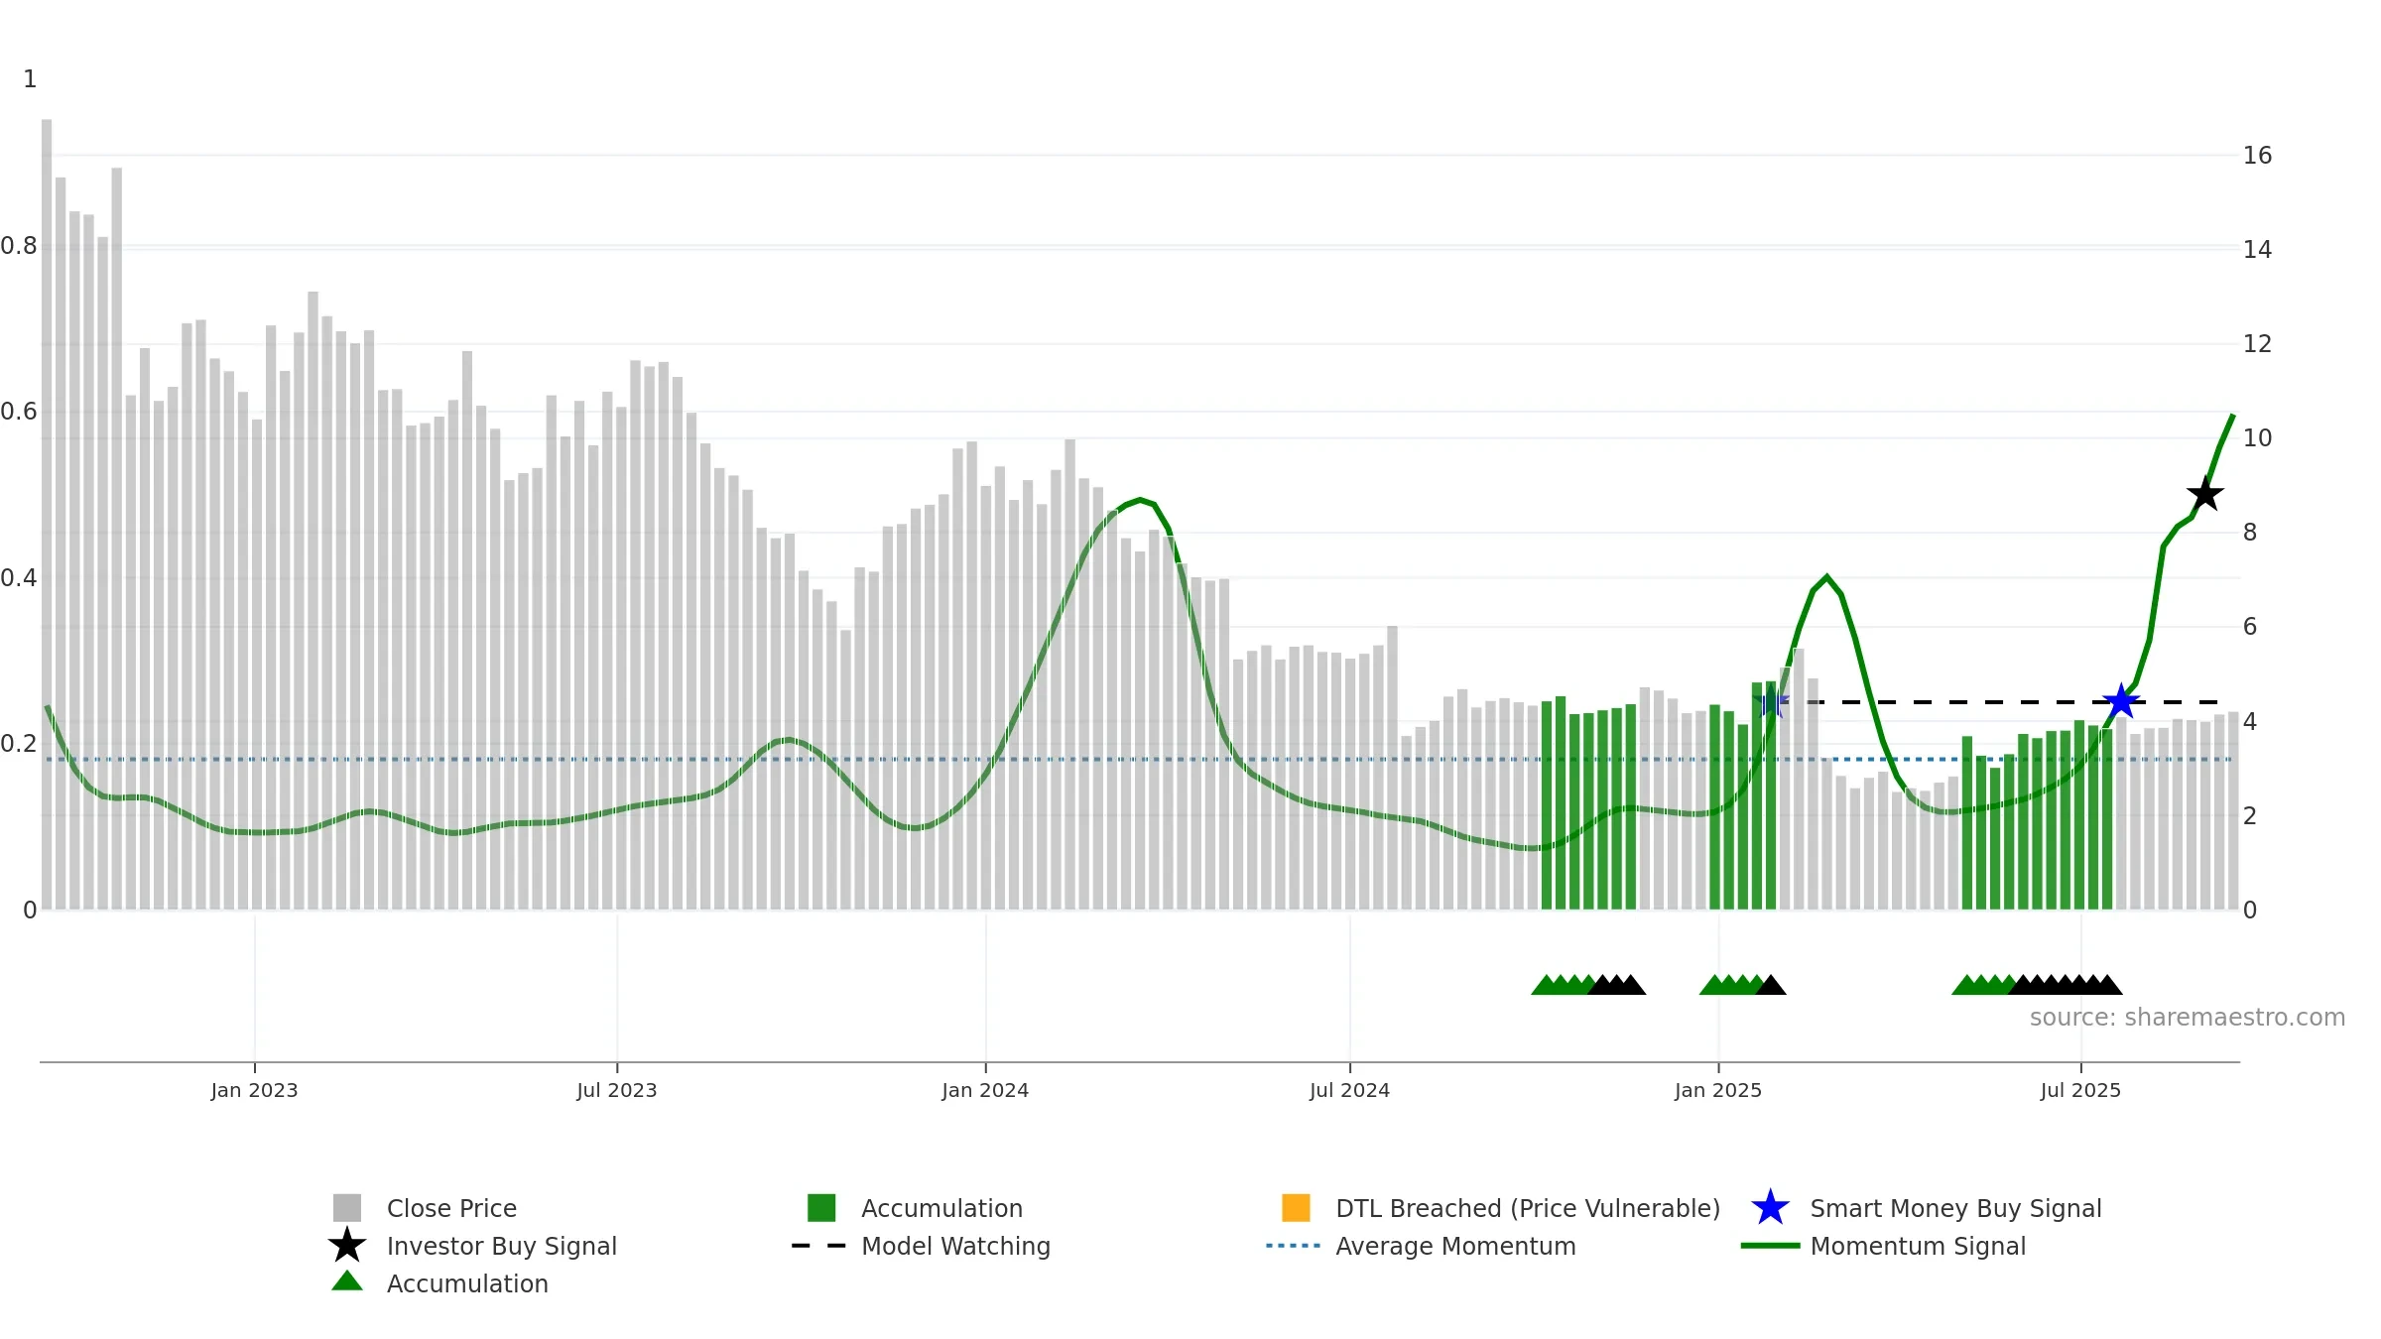Screen dimensions: 2381x1339
Task: Click the Jul 2025 axis label
Action: [2080, 1090]
